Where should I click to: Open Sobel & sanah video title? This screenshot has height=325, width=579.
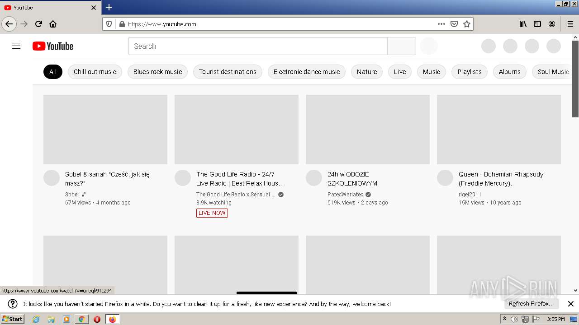pos(107,179)
